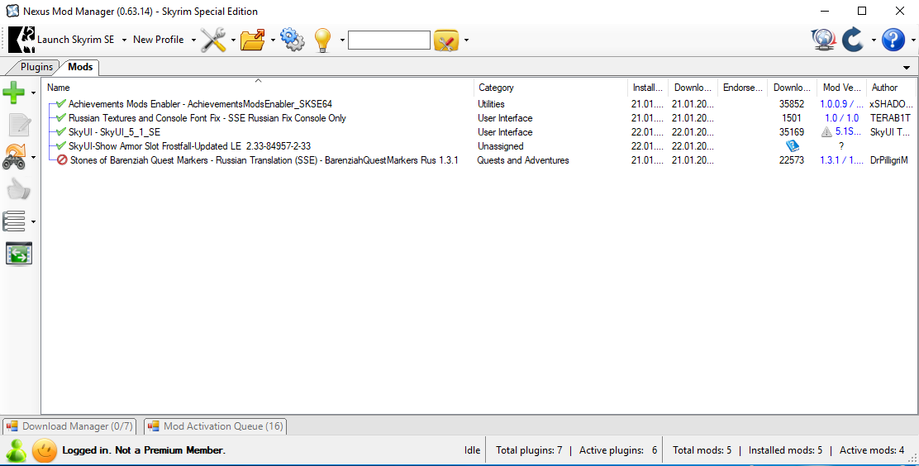Click version link 1.0 / 1.0
Image resolution: width=919 pixels, height=466 pixels.
click(841, 118)
